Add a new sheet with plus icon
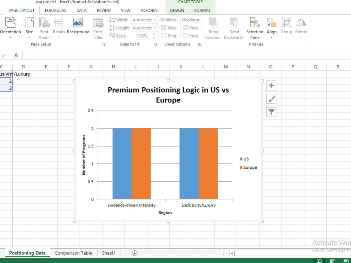The width and height of the screenshot is (351, 263). point(134,253)
